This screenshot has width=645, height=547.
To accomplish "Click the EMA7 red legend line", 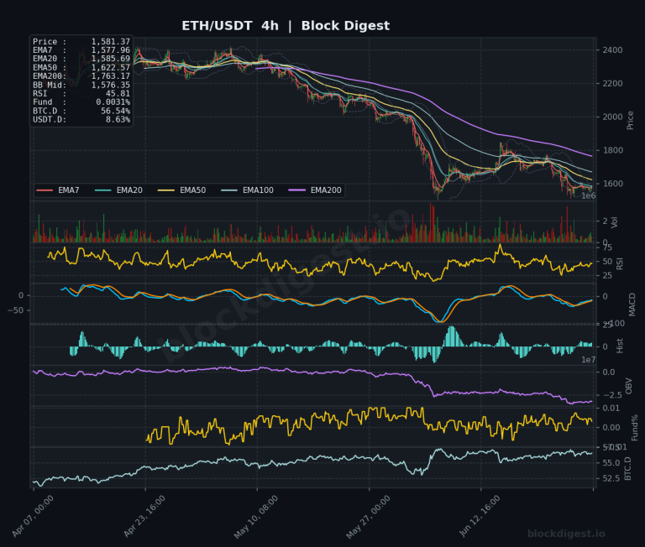I will tap(45, 190).
